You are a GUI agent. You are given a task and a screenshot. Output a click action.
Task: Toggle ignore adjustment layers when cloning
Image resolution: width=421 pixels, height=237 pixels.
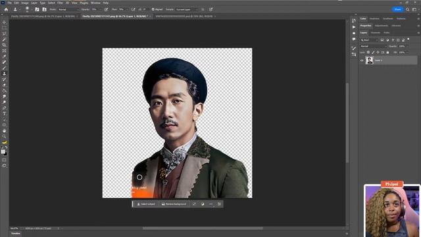click(x=203, y=9)
